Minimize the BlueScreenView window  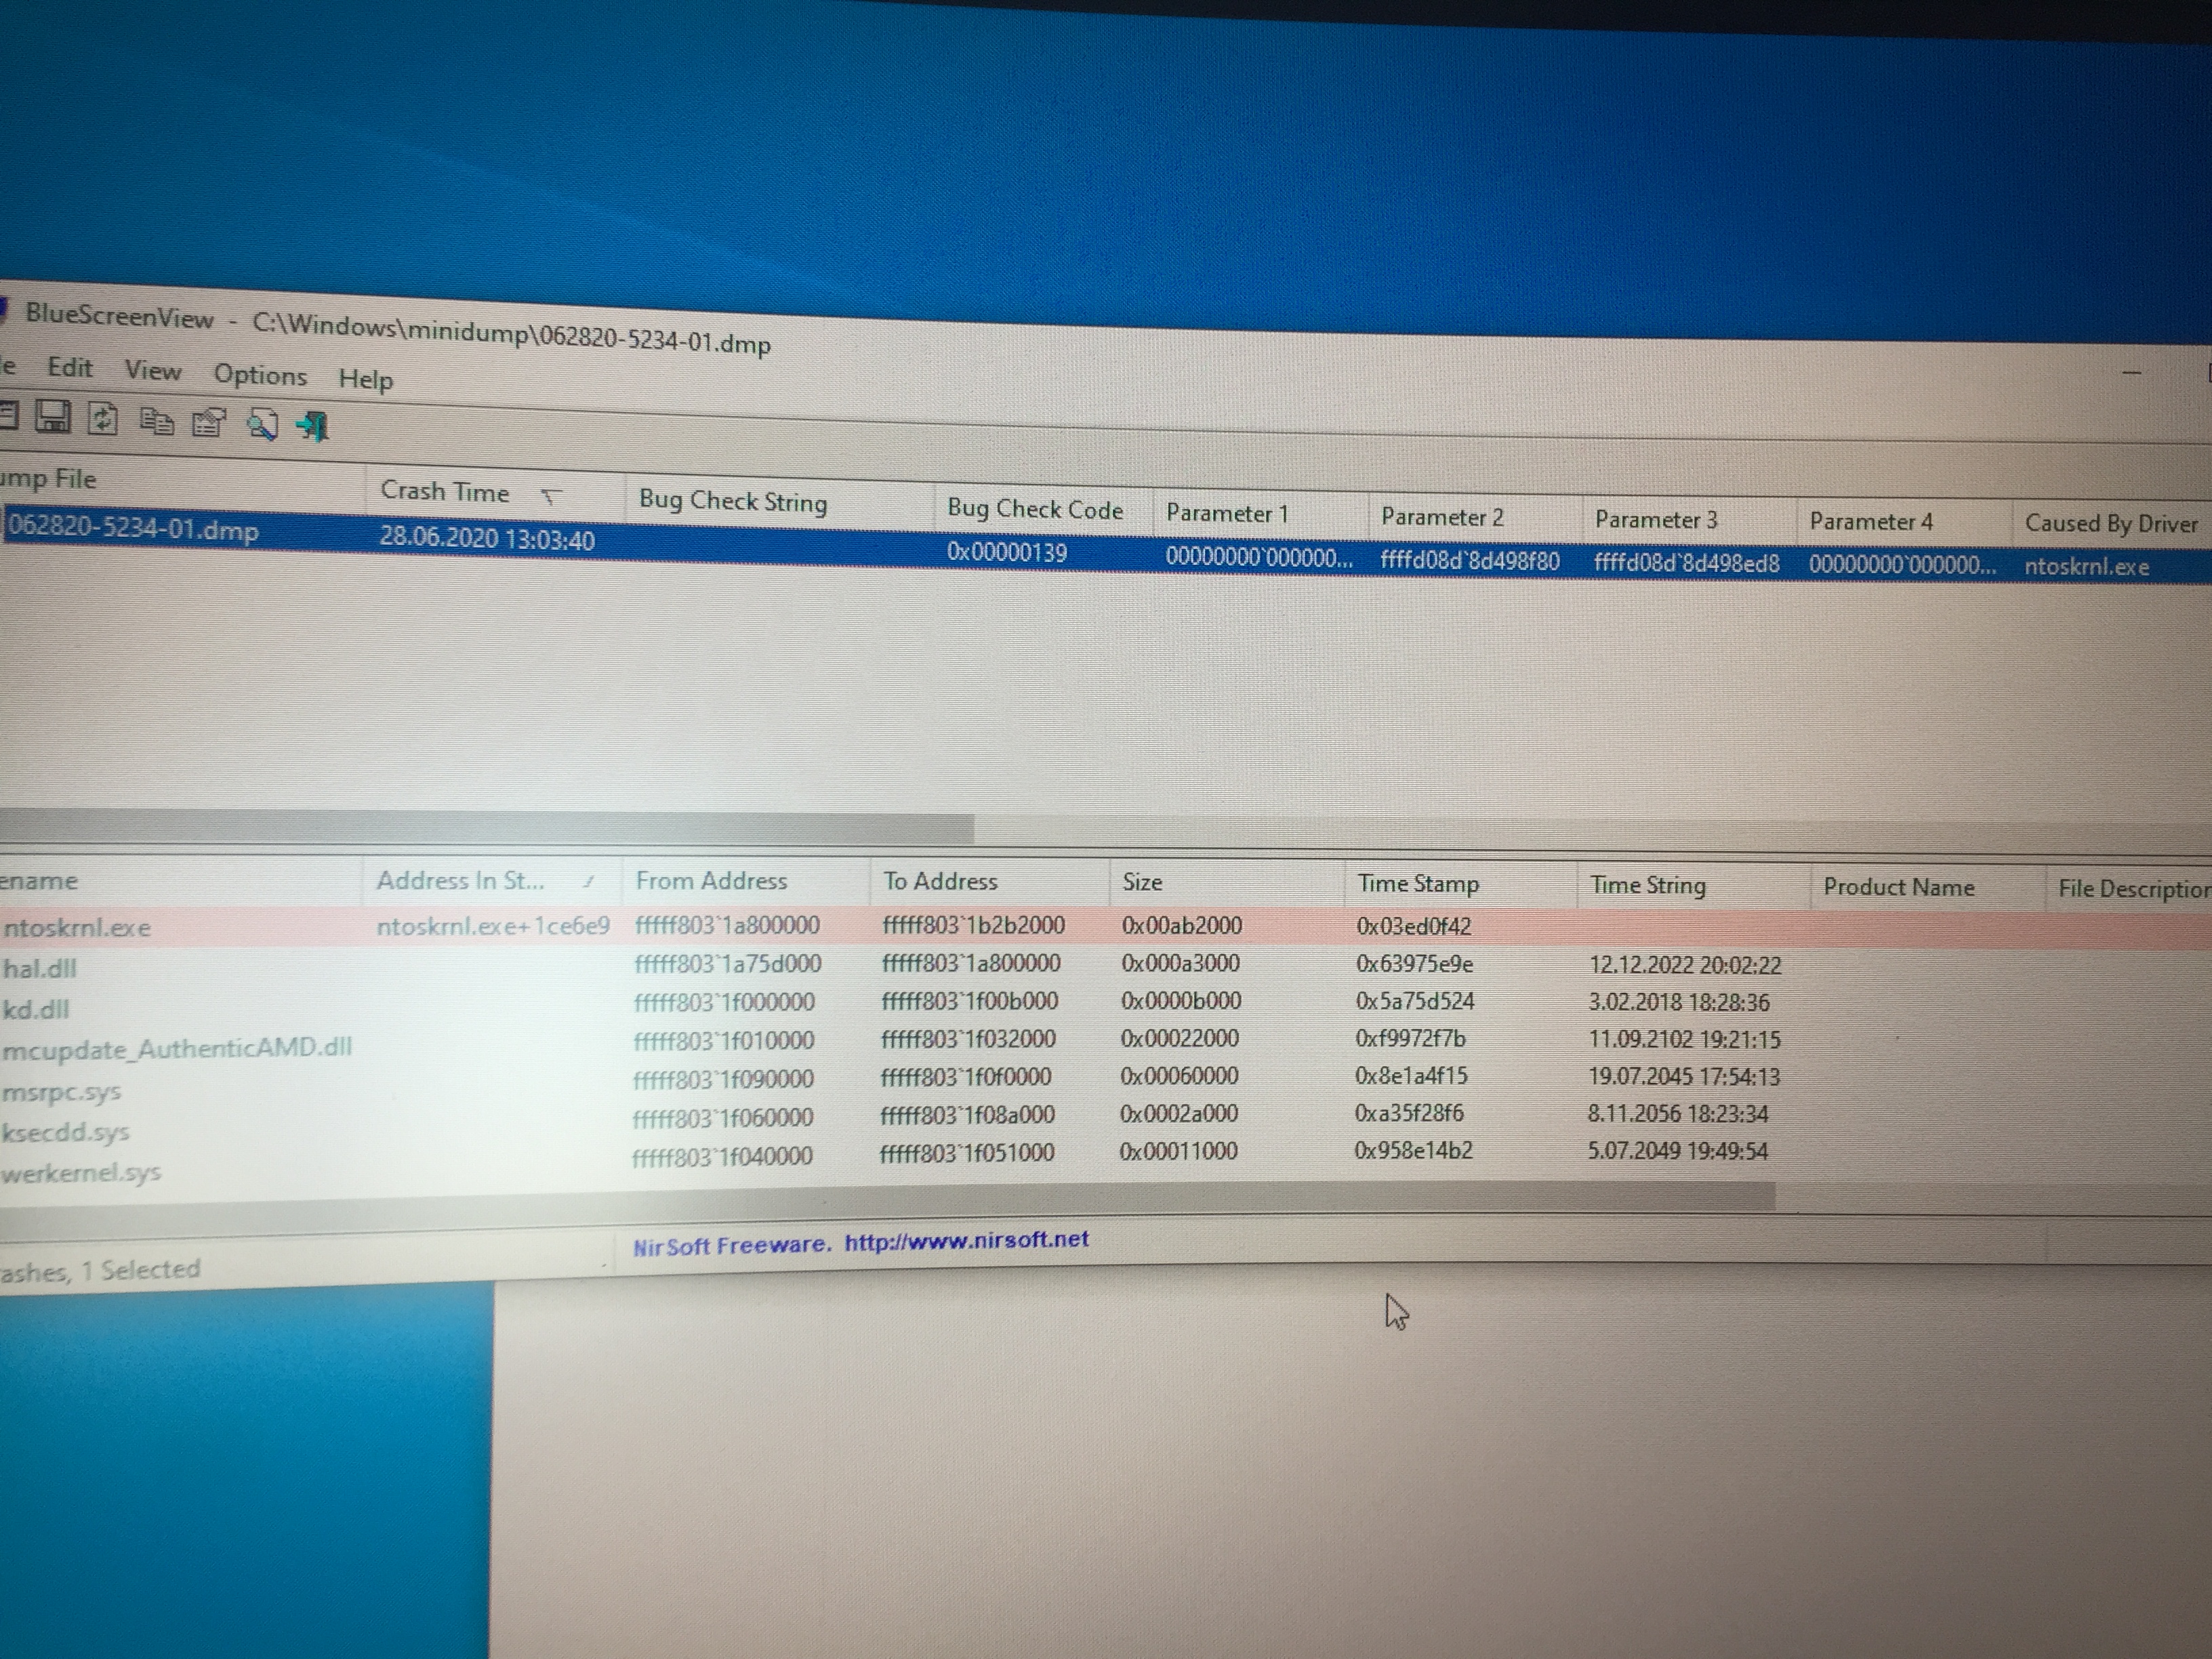click(2131, 374)
